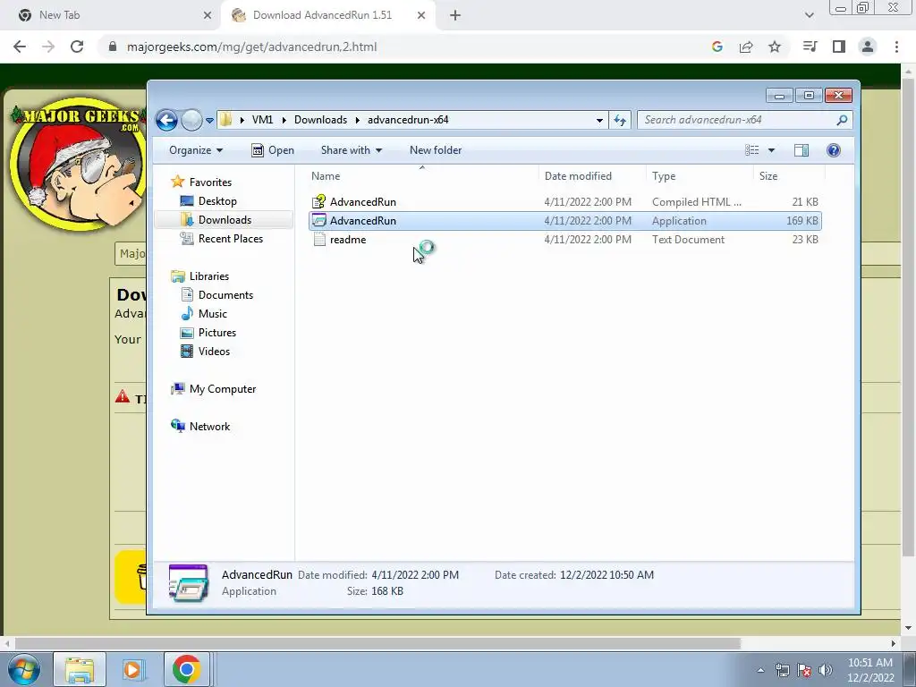The image size is (916, 687).
Task: Open the address bar previous locations dropdown
Action: click(599, 121)
